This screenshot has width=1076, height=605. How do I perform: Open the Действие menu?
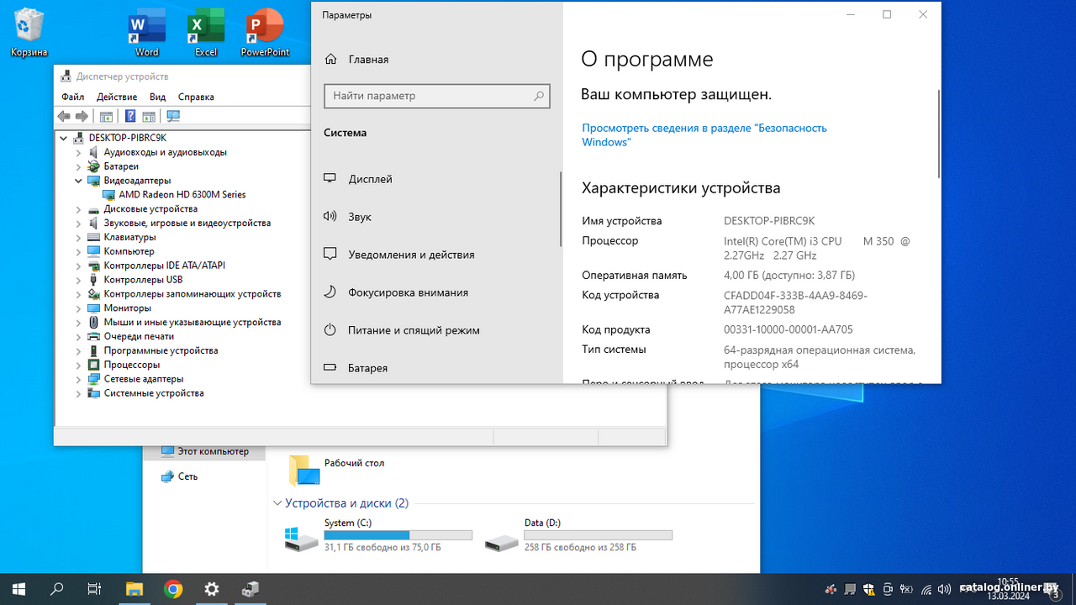pos(117,97)
